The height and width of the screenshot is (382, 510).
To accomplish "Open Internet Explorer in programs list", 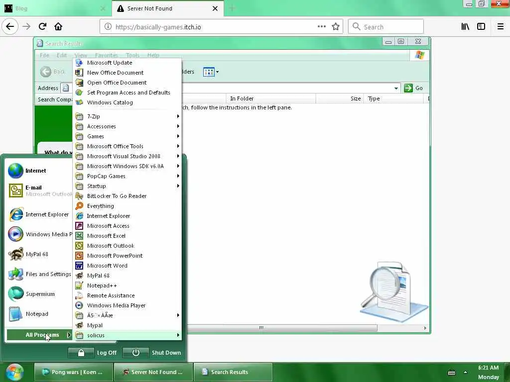I will click(127, 216).
